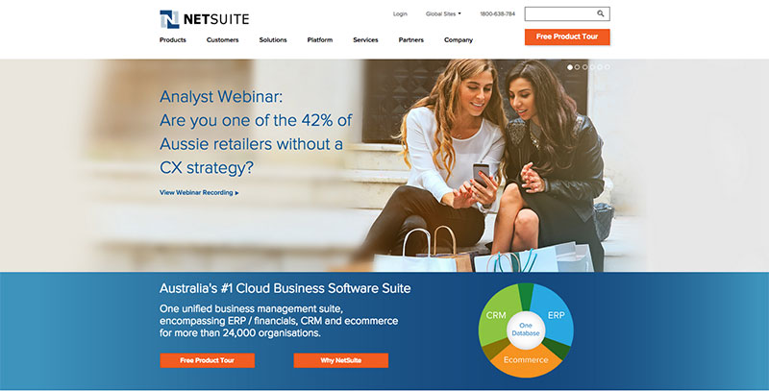Click the One Database center circle
This screenshot has width=769, height=391.
point(525,330)
